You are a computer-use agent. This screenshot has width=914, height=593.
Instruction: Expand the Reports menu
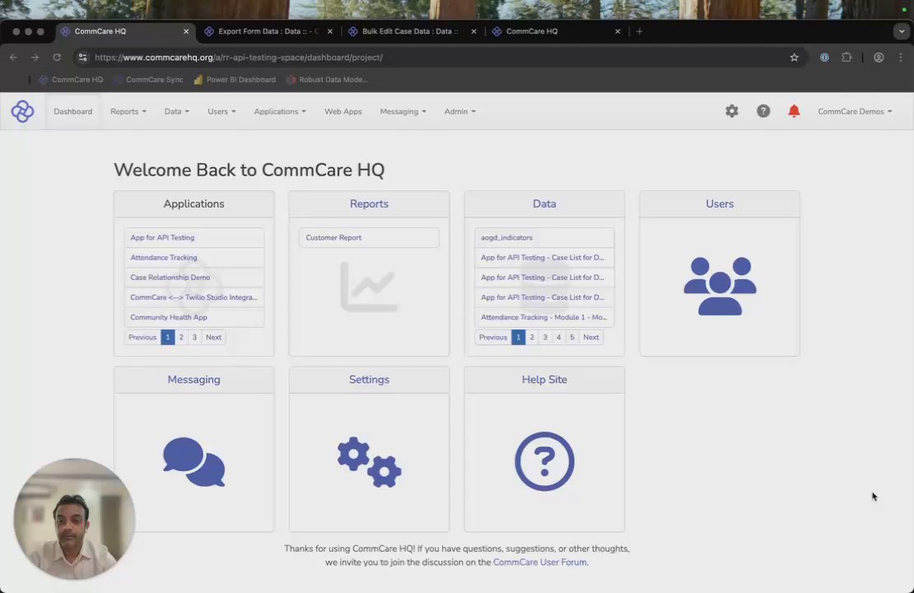[x=128, y=111]
